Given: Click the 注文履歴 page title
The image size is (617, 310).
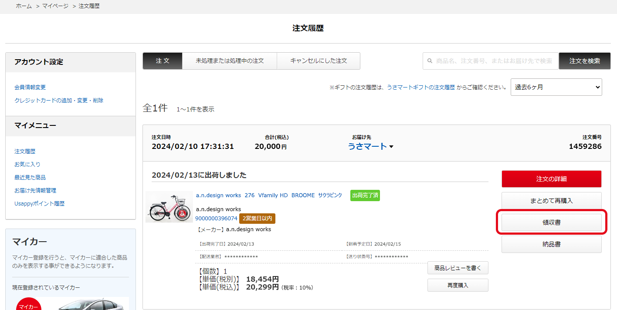Looking at the screenshot, I should (x=308, y=28).
